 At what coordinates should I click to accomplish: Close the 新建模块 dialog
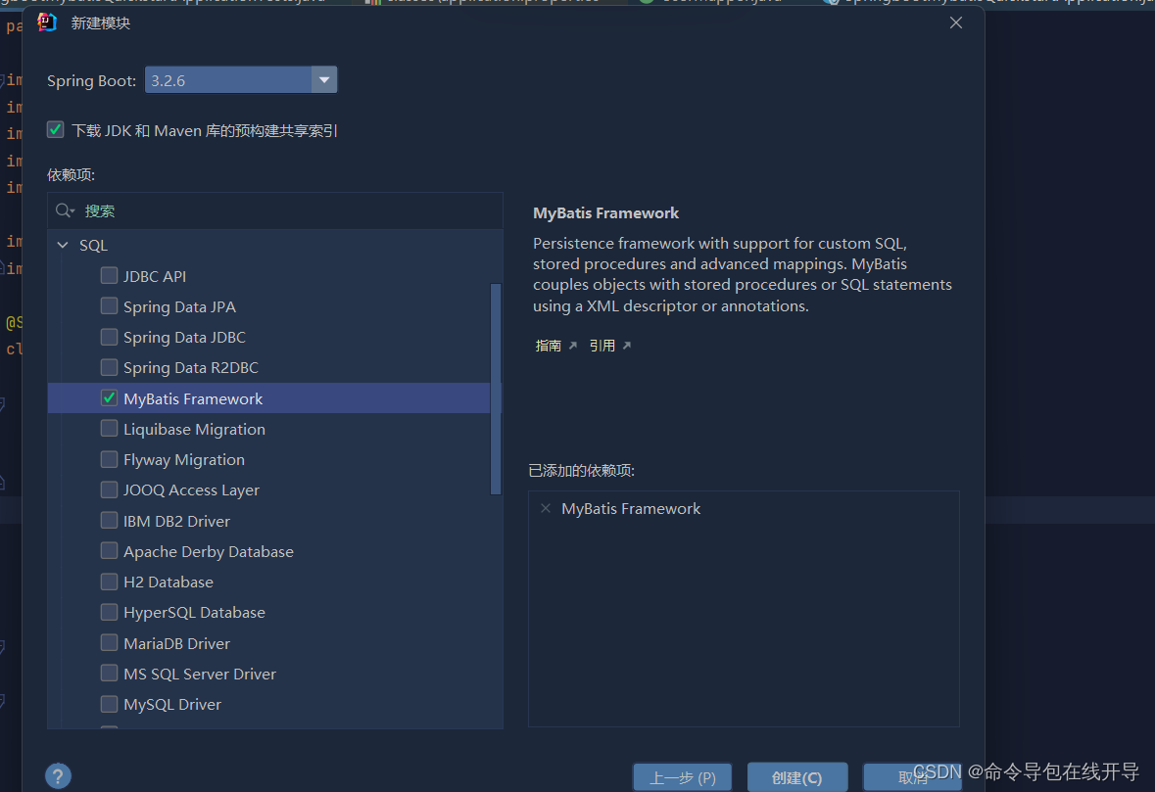pyautogui.click(x=955, y=23)
